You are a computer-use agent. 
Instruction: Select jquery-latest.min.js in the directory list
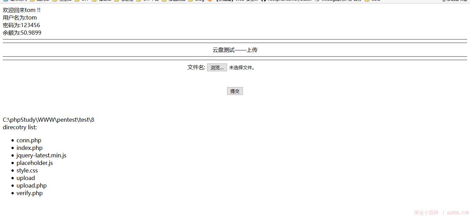pyautogui.click(x=41, y=156)
